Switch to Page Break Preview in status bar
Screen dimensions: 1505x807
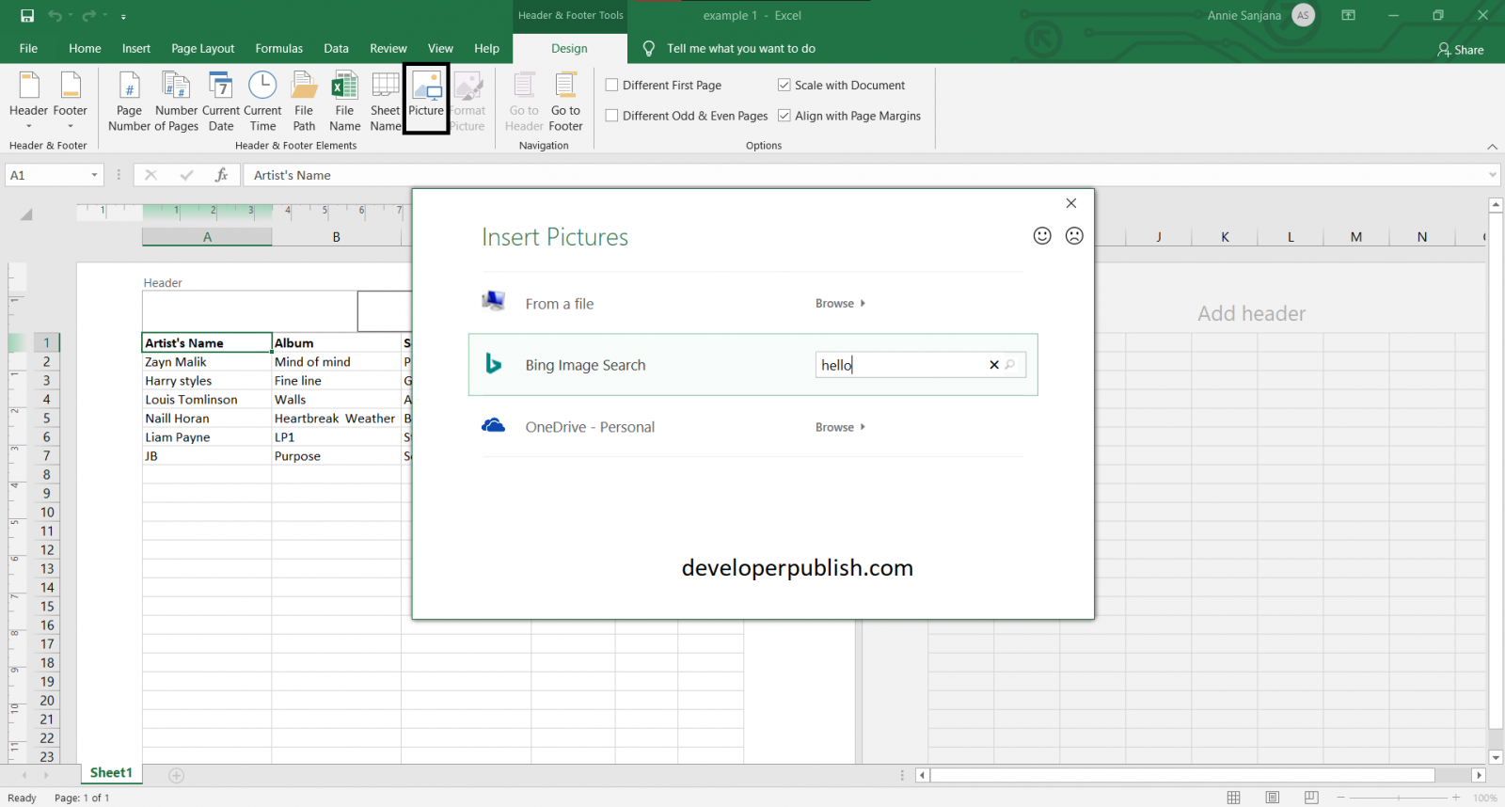1311,798
